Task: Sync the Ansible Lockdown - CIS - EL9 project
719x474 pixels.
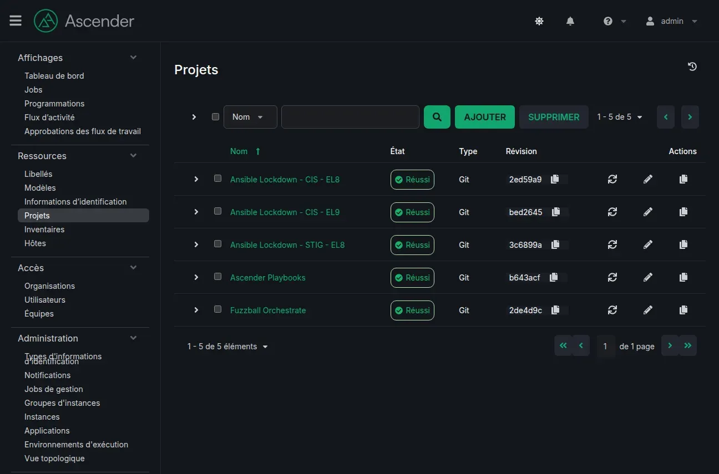Action: pos(612,212)
